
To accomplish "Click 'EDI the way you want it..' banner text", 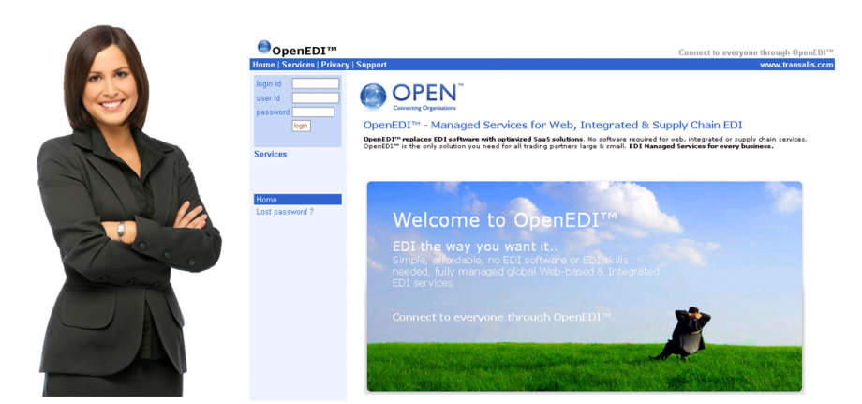I will pos(476,247).
